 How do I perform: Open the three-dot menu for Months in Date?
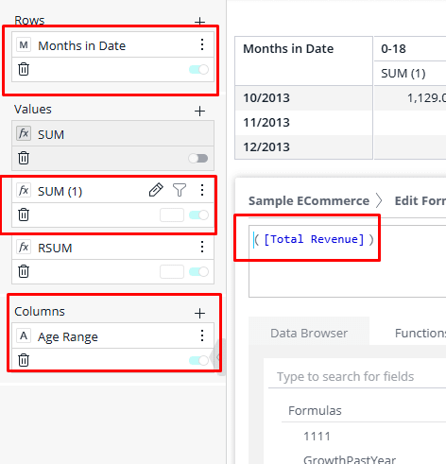pos(202,44)
